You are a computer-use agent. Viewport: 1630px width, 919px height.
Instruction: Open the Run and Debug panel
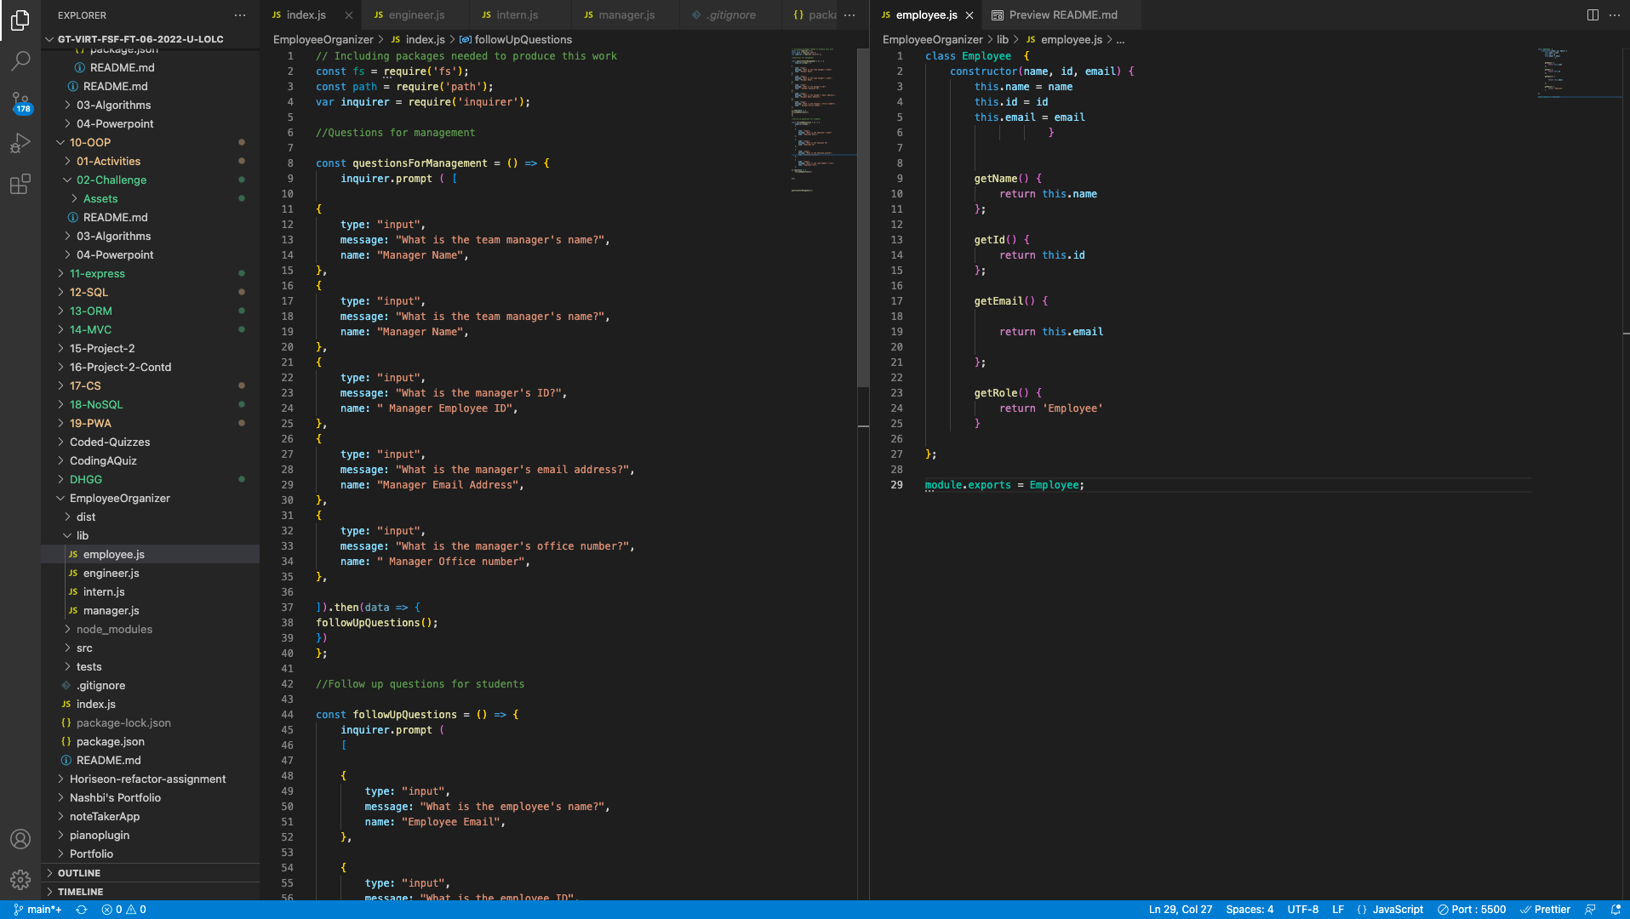[x=20, y=143]
